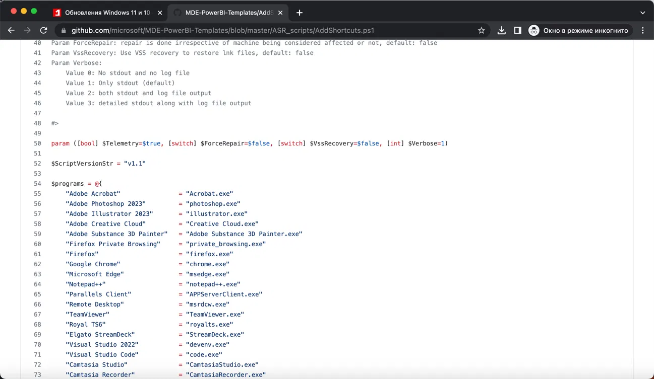
Task: Click the "Visual Studio 2022" key
Action: (102, 345)
